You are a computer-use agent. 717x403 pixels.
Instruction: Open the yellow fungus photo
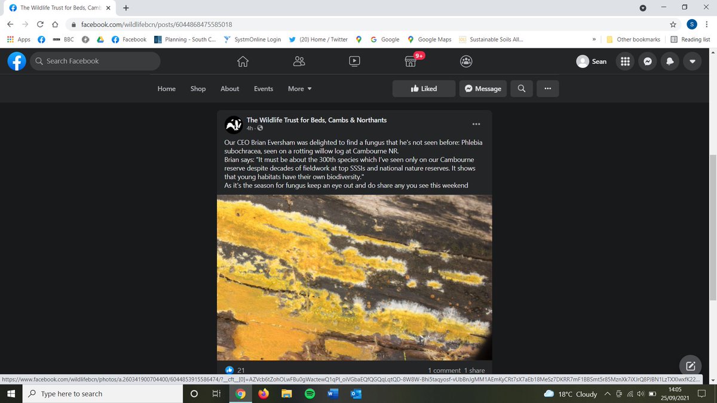(354, 278)
